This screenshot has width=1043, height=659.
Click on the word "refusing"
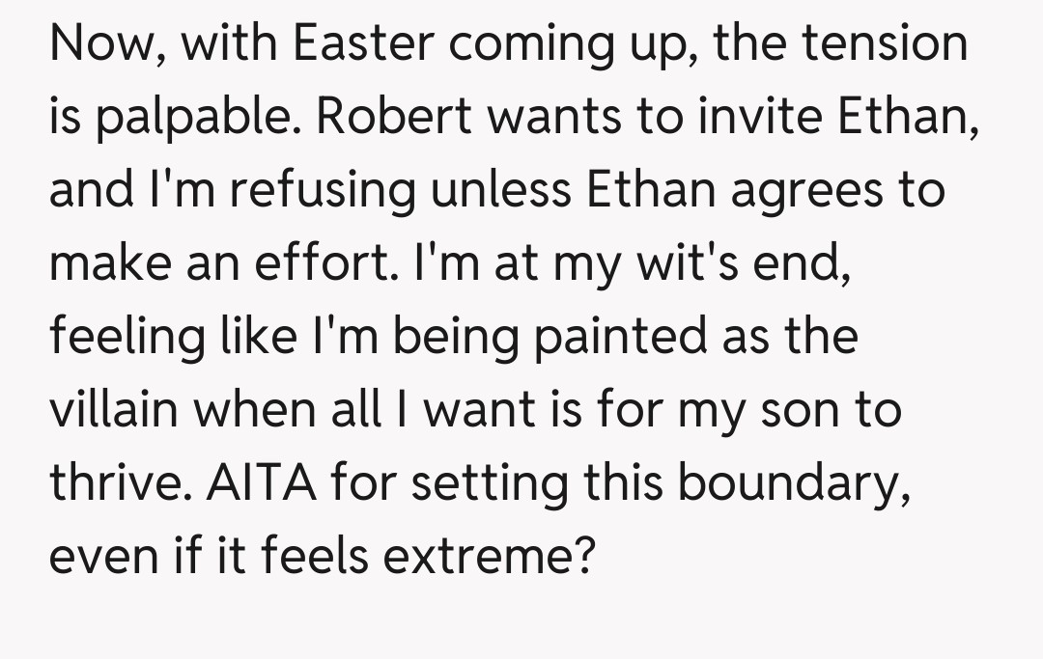[324, 191]
